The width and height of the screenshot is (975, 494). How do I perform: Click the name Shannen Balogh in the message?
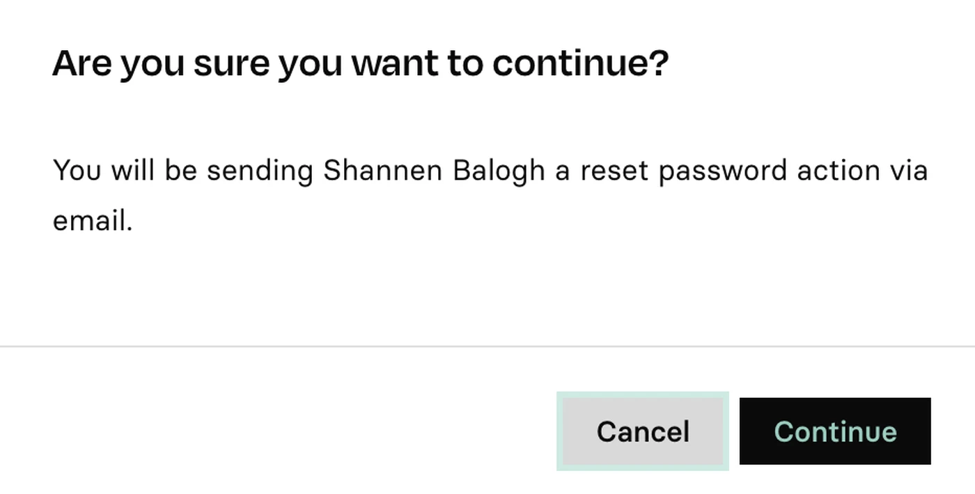tap(434, 171)
